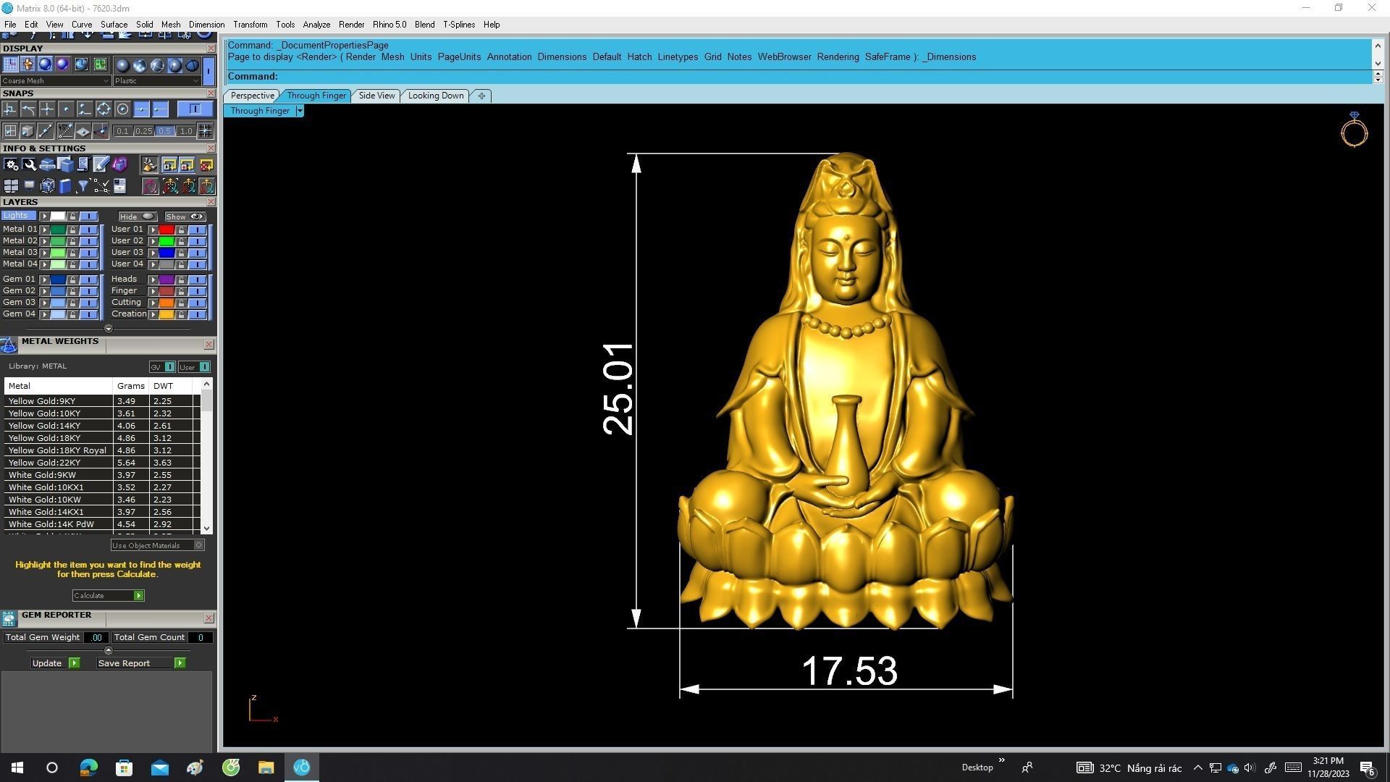Click the Gem Reporter panel icon
1390x782 pixels.
(9, 618)
